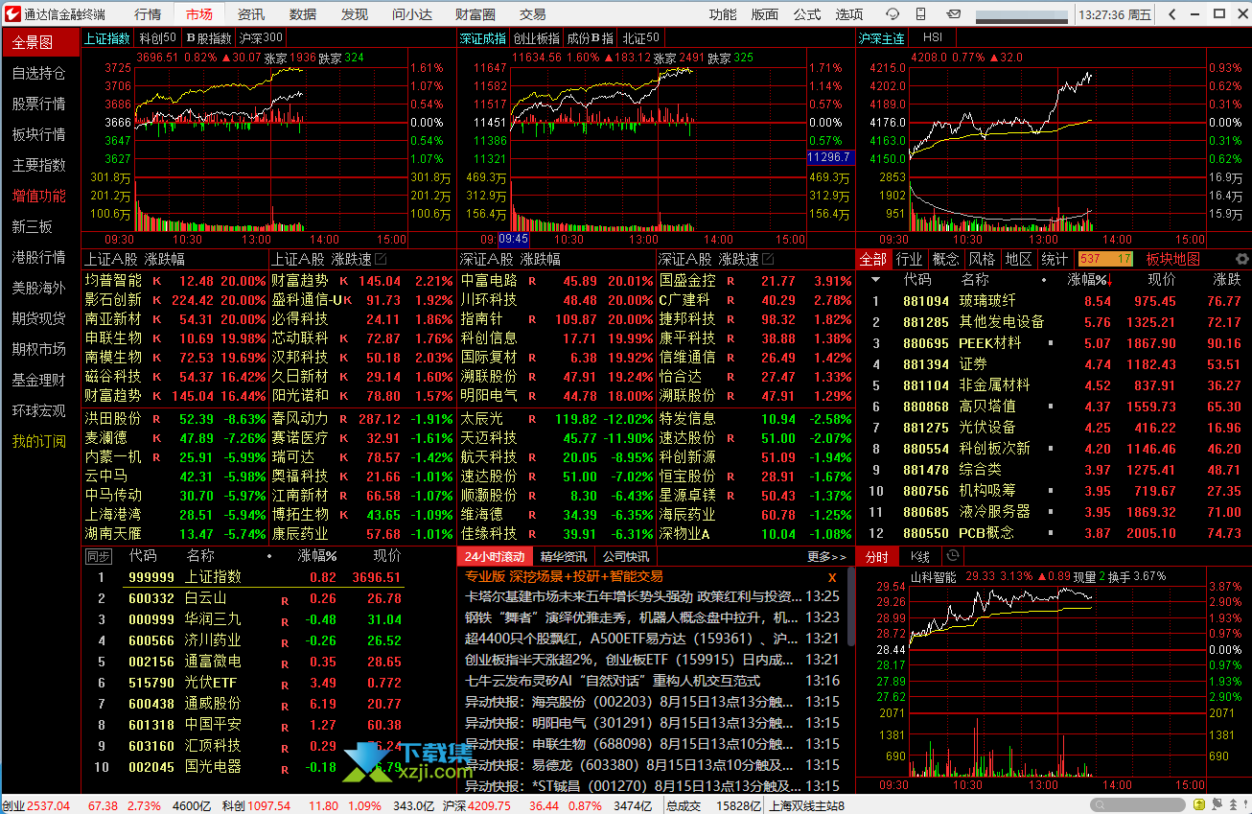This screenshot has height=814, width=1252.
Task: Switch to the 数据 top tab
Action: (303, 14)
